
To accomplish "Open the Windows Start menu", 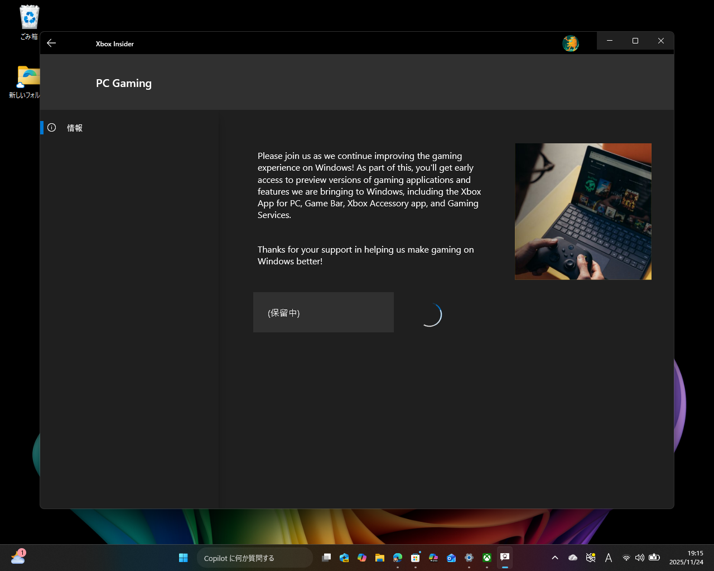I will 183,558.
